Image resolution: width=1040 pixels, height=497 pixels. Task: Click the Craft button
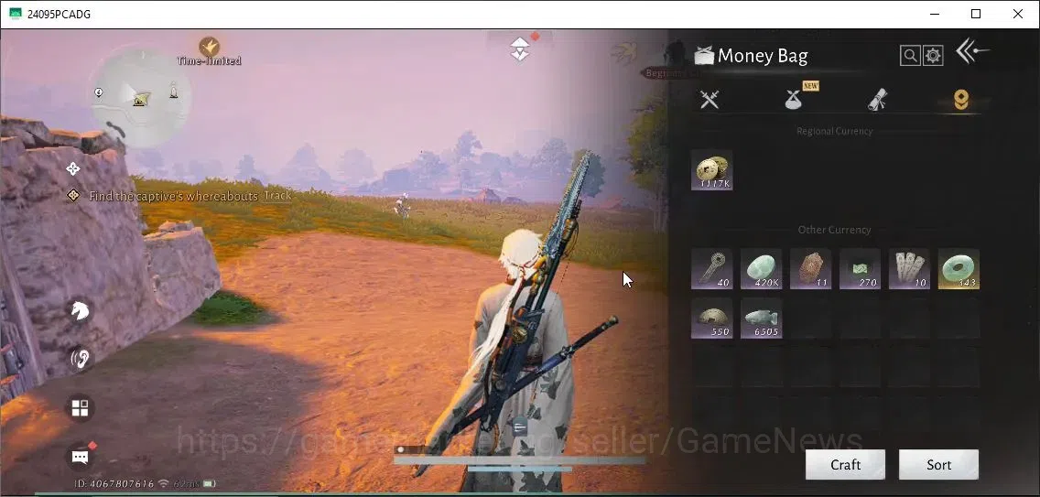coord(846,464)
